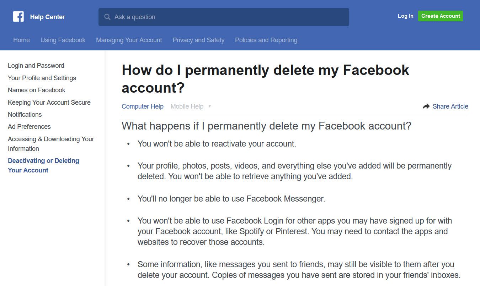Open the Using Facebook menu
480x286 pixels.
[x=63, y=40]
